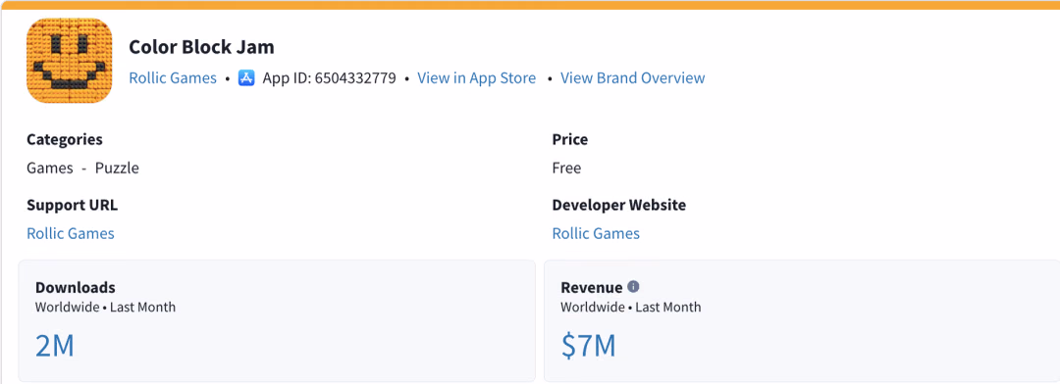
Task: Click the Puzzle category text
Action: pos(117,168)
